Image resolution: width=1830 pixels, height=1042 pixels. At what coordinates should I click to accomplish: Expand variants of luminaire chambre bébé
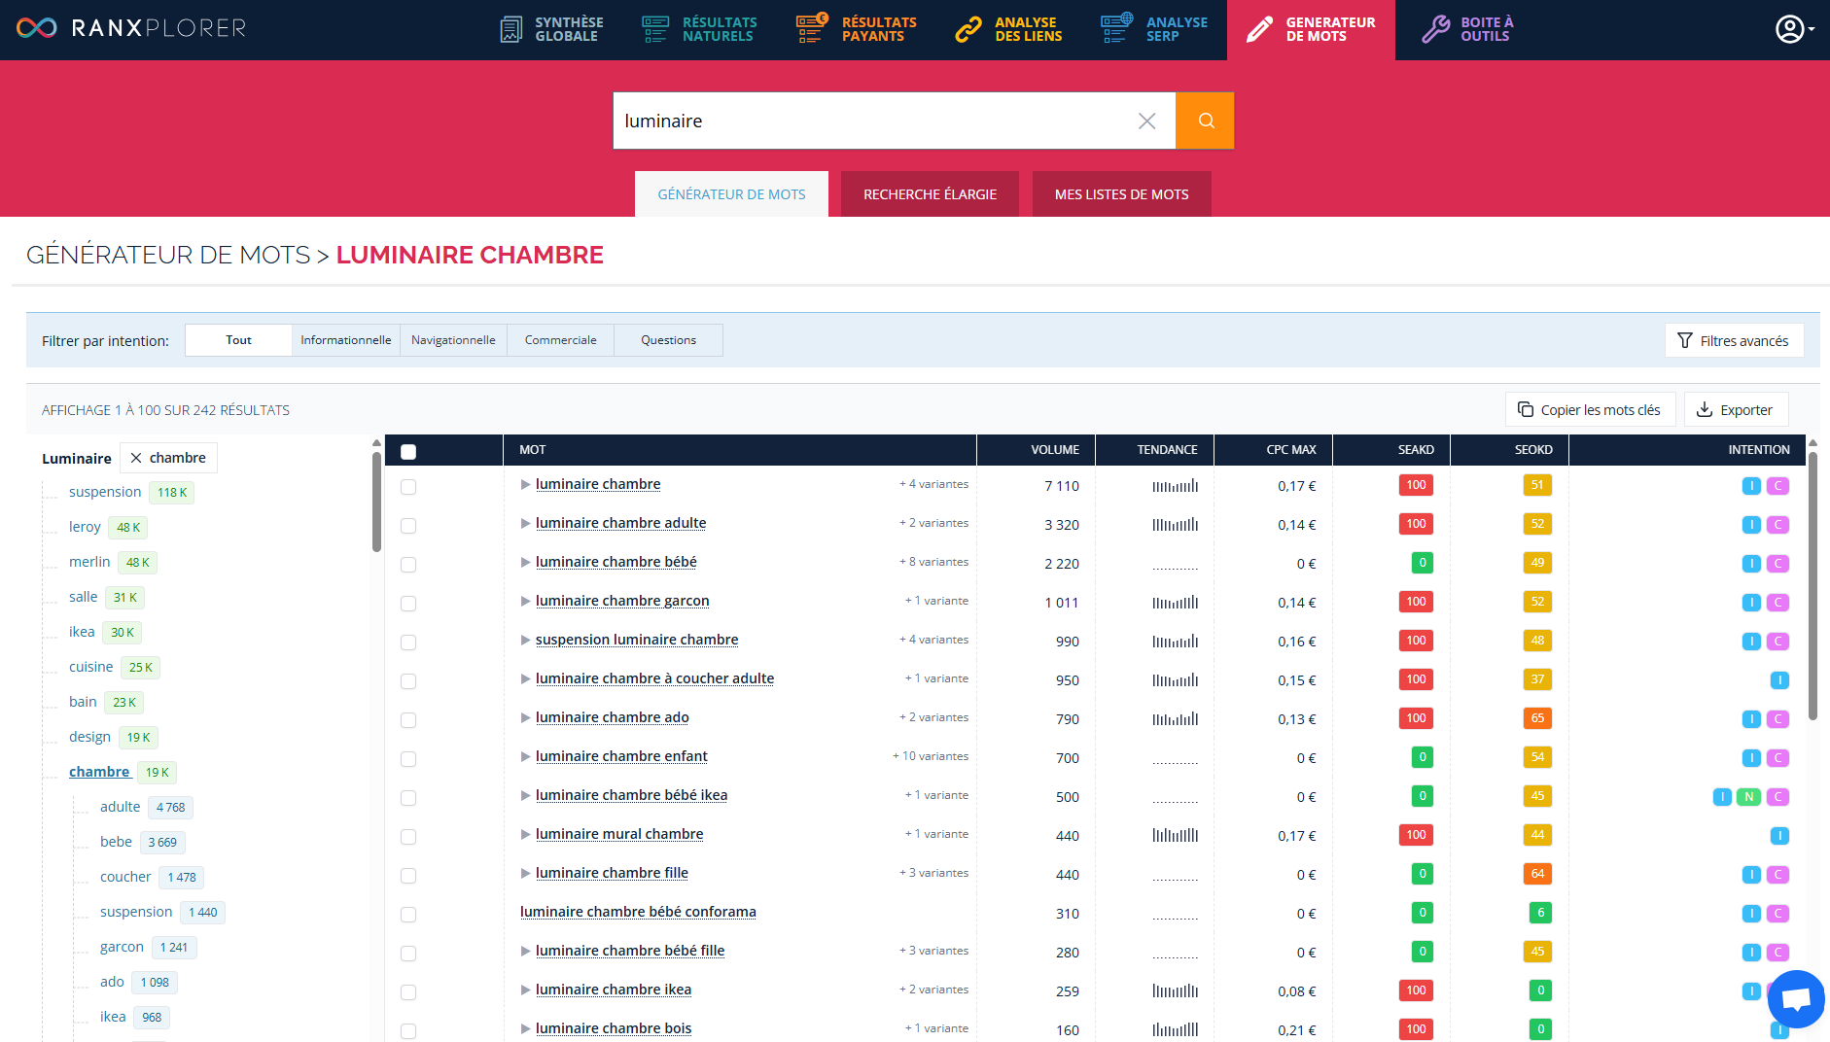click(x=525, y=563)
